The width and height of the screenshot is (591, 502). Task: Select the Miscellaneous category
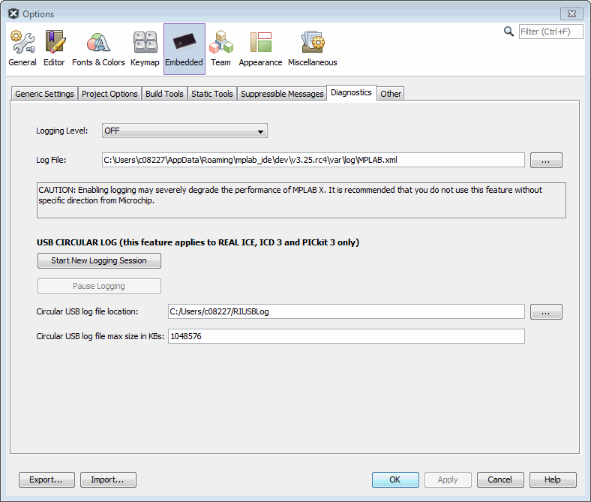coord(312,49)
